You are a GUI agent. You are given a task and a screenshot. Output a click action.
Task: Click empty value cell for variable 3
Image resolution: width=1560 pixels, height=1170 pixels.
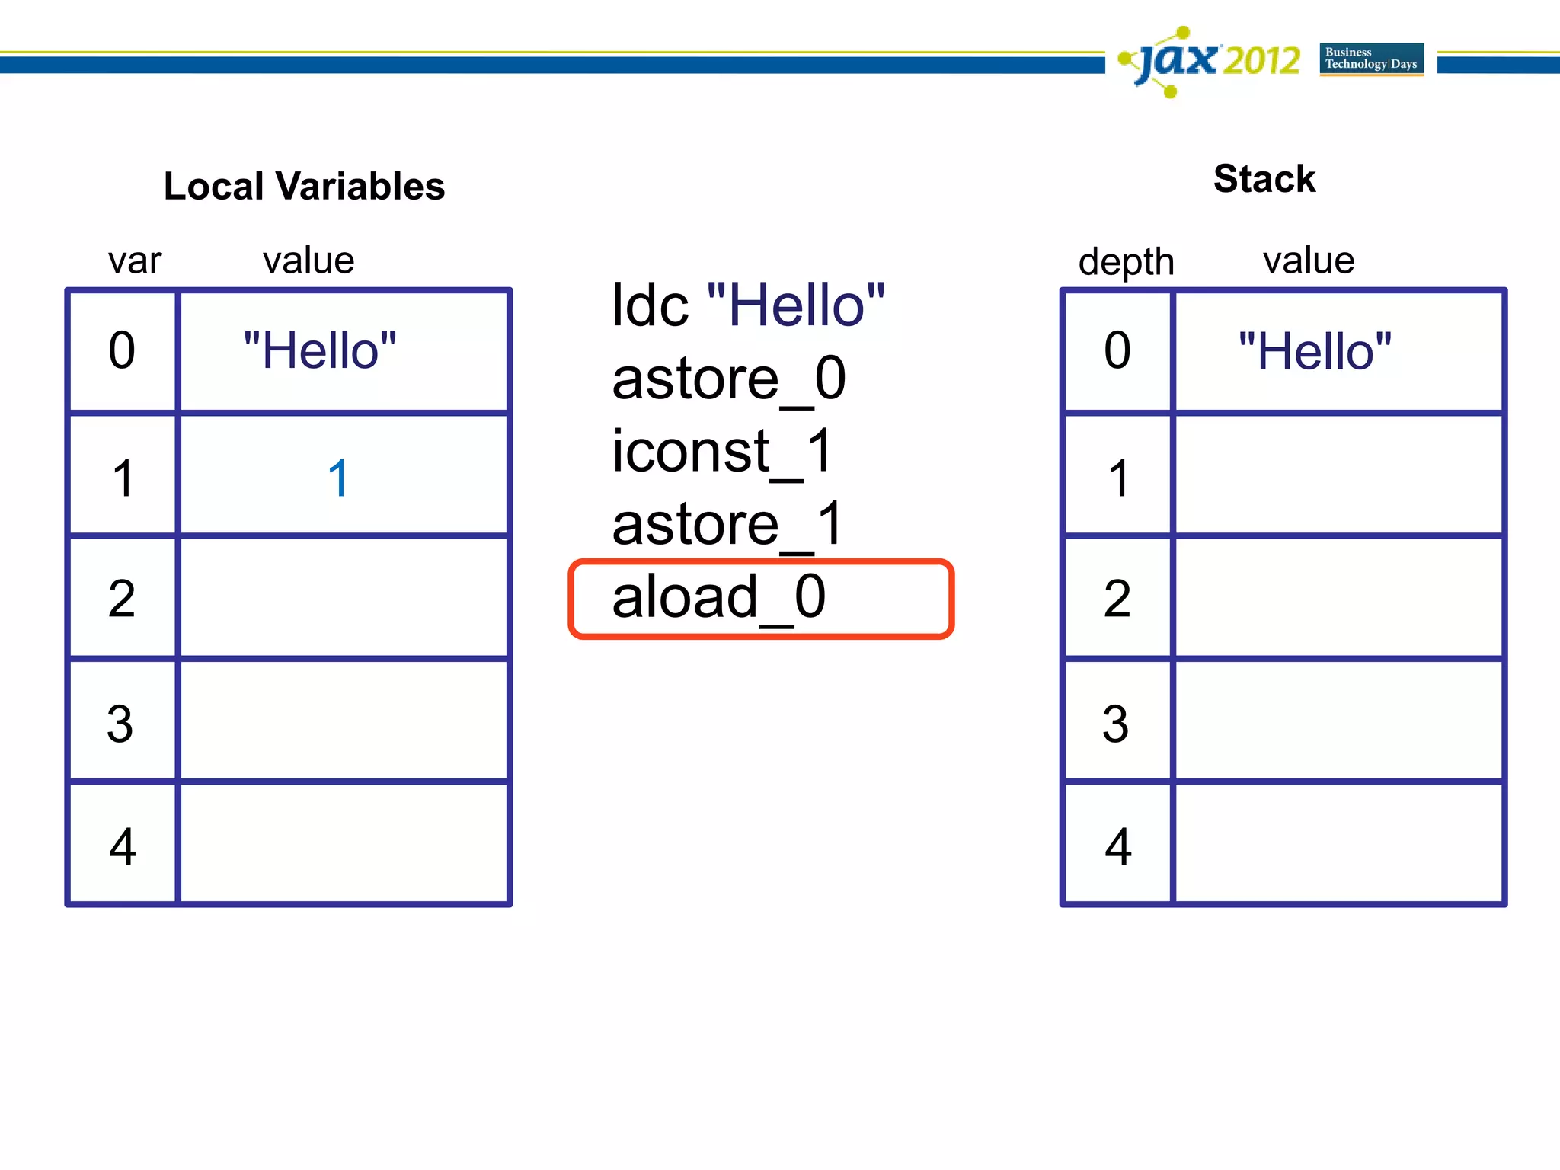(x=344, y=721)
